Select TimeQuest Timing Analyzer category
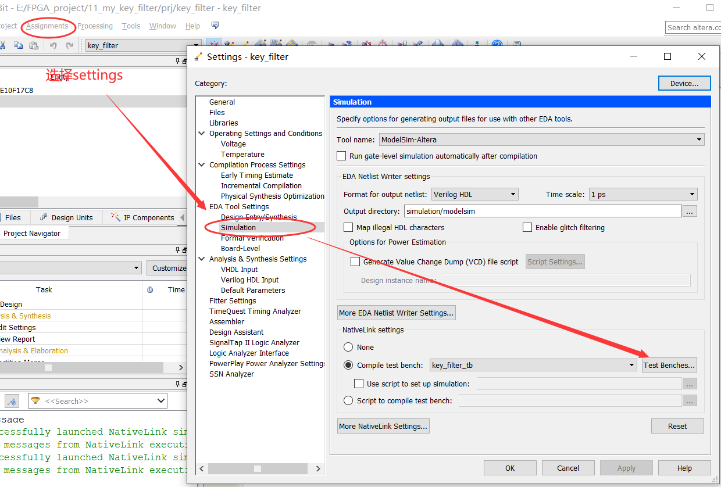The image size is (721, 487). click(255, 311)
